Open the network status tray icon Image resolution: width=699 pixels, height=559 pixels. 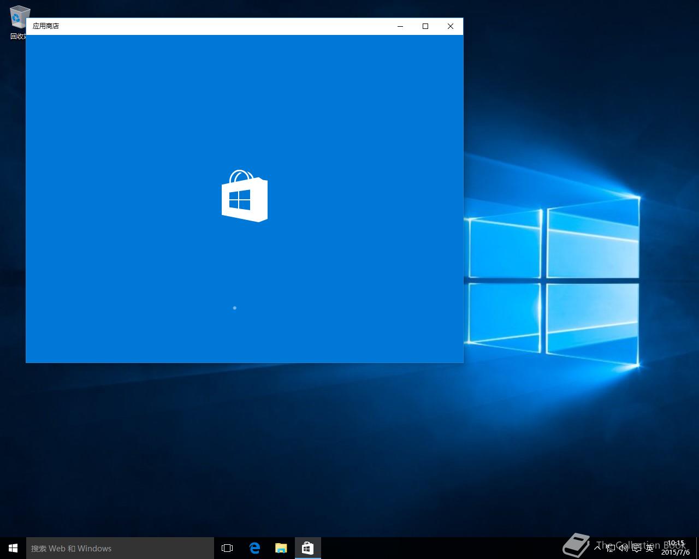(611, 548)
